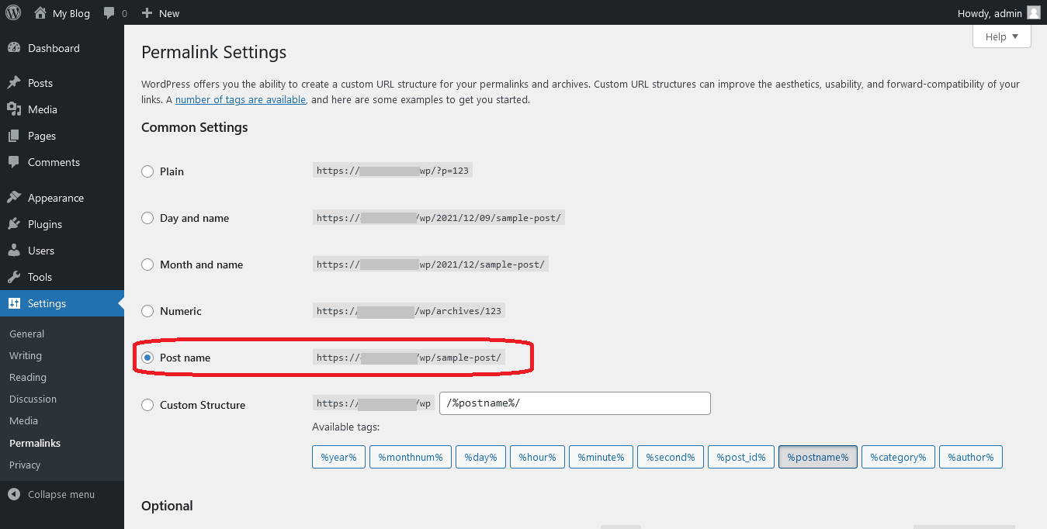The height and width of the screenshot is (529, 1047).
Task: Click the plus New icon in admin bar
Action: tap(147, 13)
